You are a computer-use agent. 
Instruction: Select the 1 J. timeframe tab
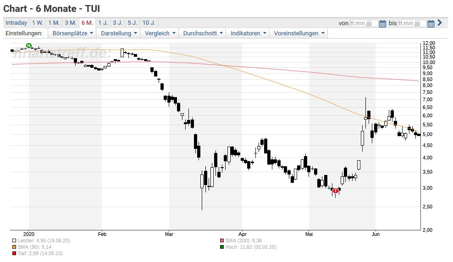click(x=103, y=23)
